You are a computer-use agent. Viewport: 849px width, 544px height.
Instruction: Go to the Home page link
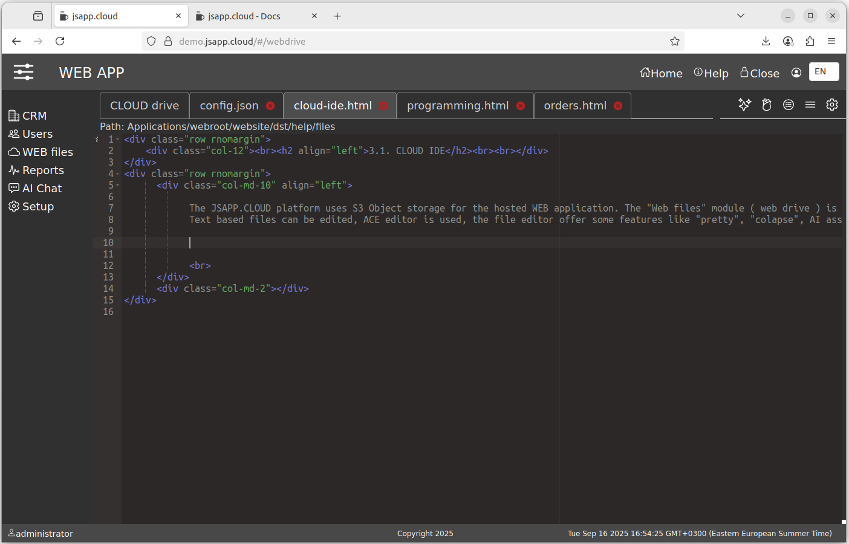click(x=661, y=73)
